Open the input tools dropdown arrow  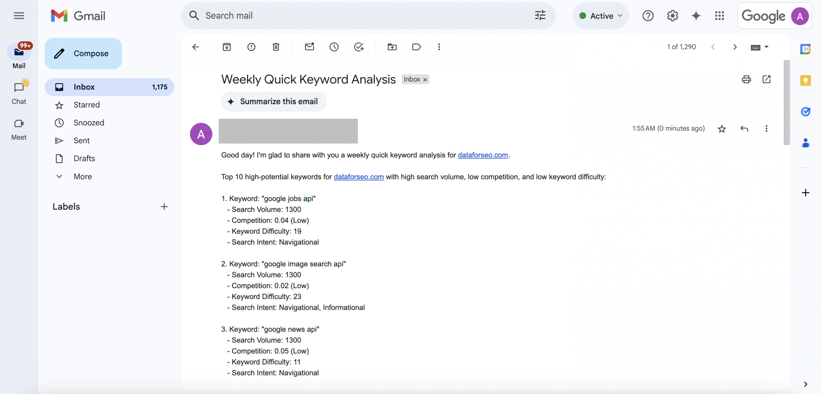tap(766, 47)
